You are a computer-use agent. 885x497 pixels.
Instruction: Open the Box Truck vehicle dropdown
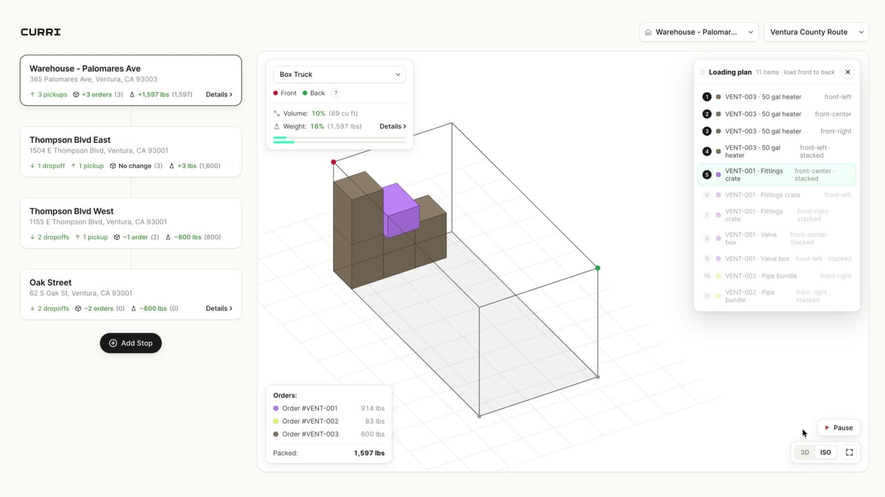pos(340,75)
